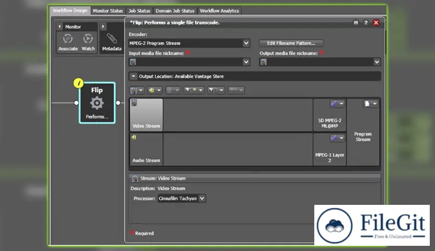The height and width of the screenshot is (251, 435).
Task: Select the Audio Stream tile
Action: [146, 149]
